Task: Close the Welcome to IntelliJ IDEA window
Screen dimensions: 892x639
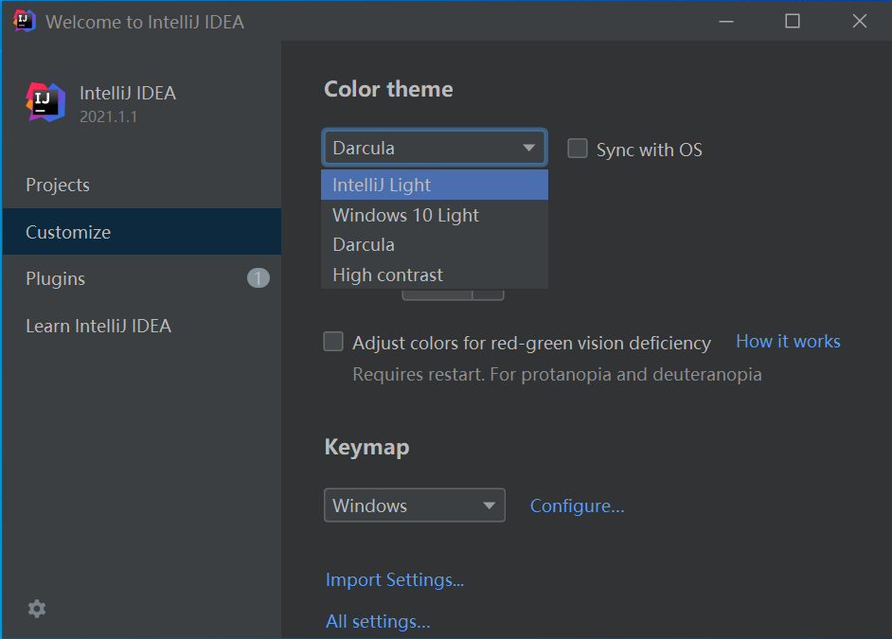Action: (860, 22)
